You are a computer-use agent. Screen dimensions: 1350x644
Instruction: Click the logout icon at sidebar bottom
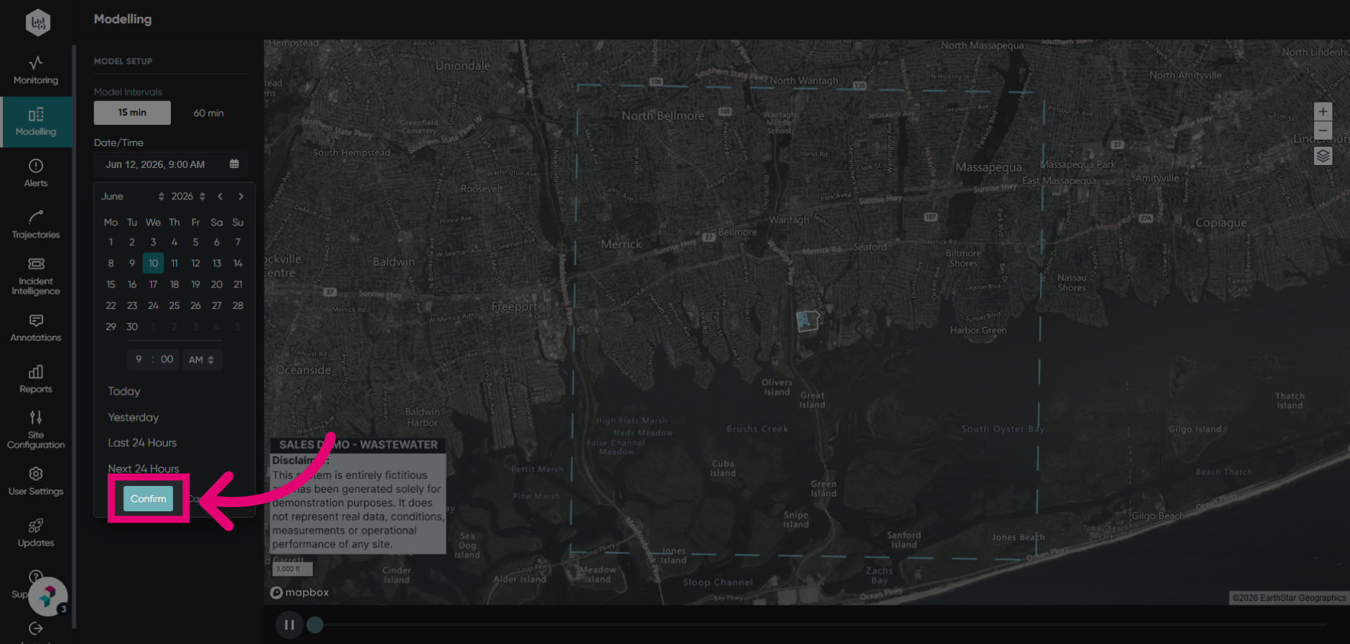[x=36, y=629]
